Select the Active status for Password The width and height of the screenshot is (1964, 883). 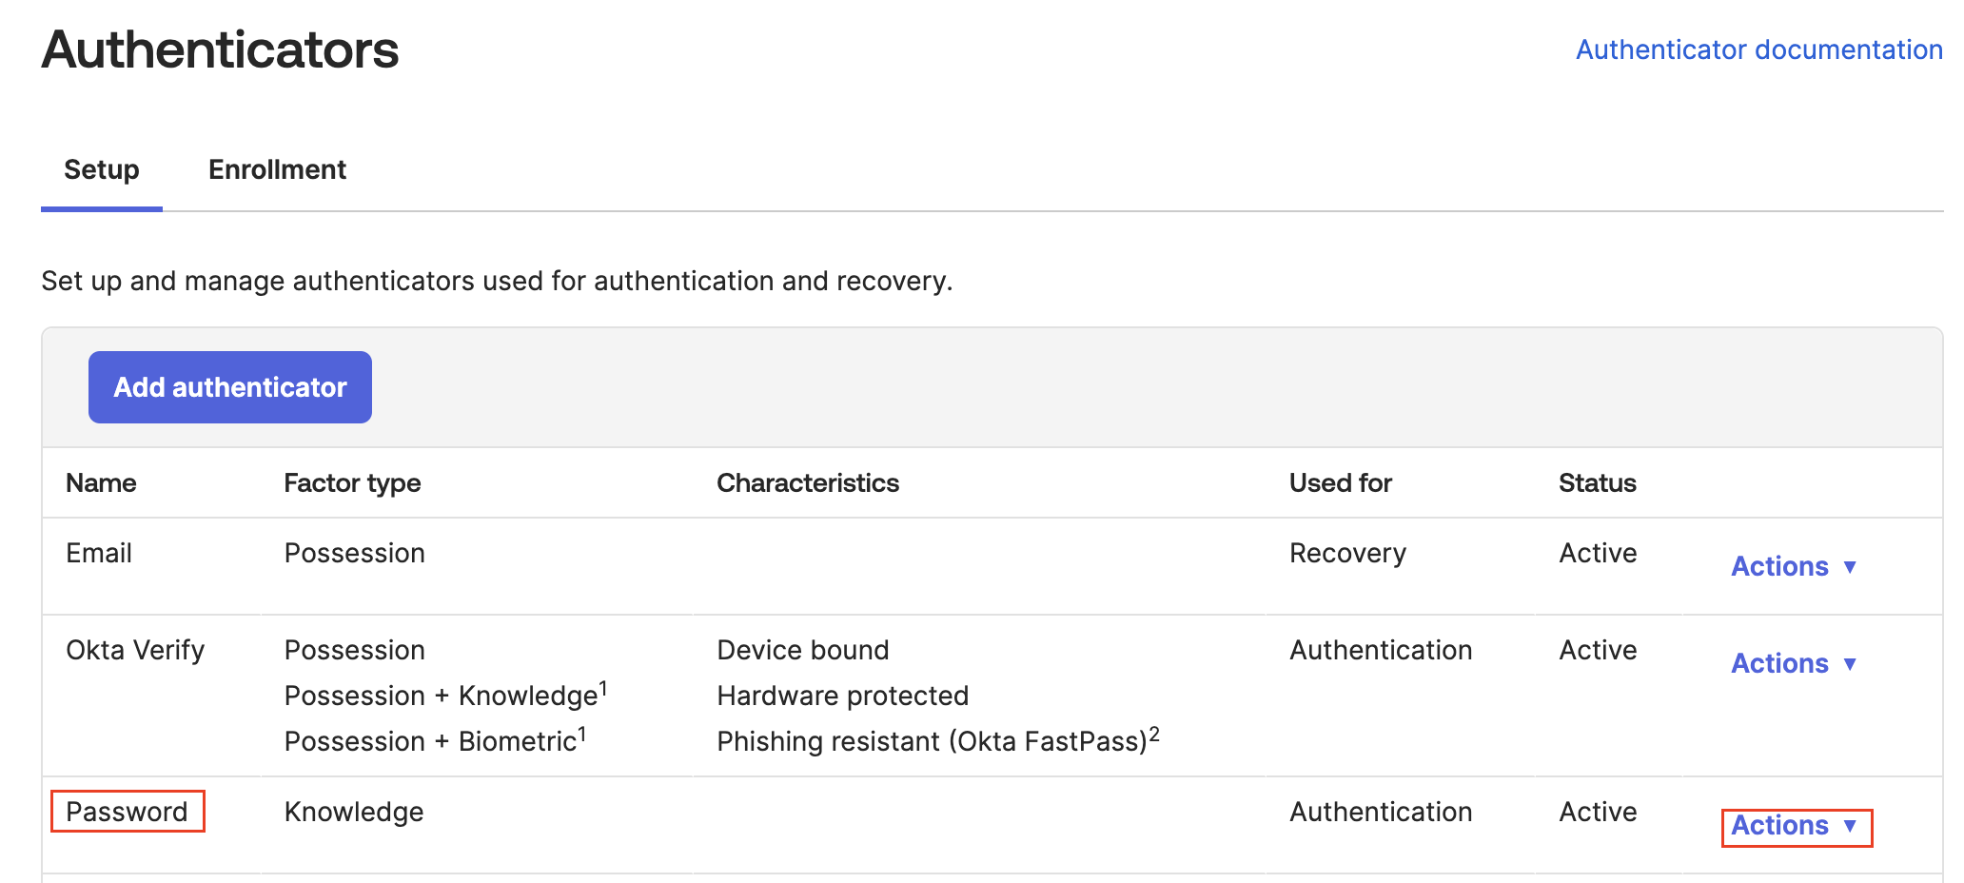(x=1598, y=812)
